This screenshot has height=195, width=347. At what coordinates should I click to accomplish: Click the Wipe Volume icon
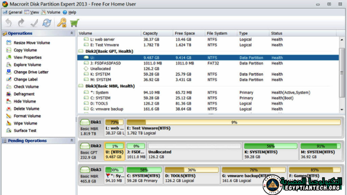coord(8,124)
